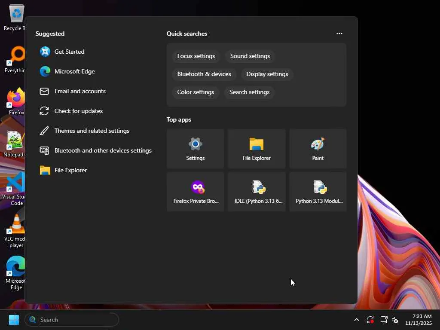Click the taskbar Search box

[x=72, y=320]
